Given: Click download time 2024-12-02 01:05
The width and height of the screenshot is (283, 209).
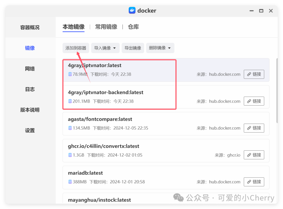Looking at the screenshot, I should point(125,155).
